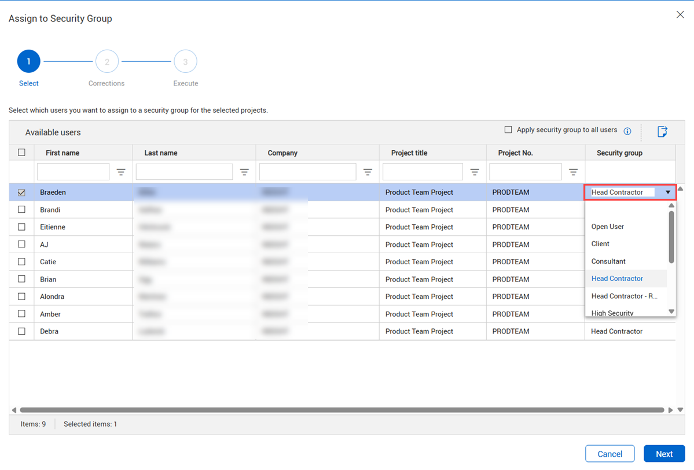Choose Consultant from the security group list

[x=608, y=261]
